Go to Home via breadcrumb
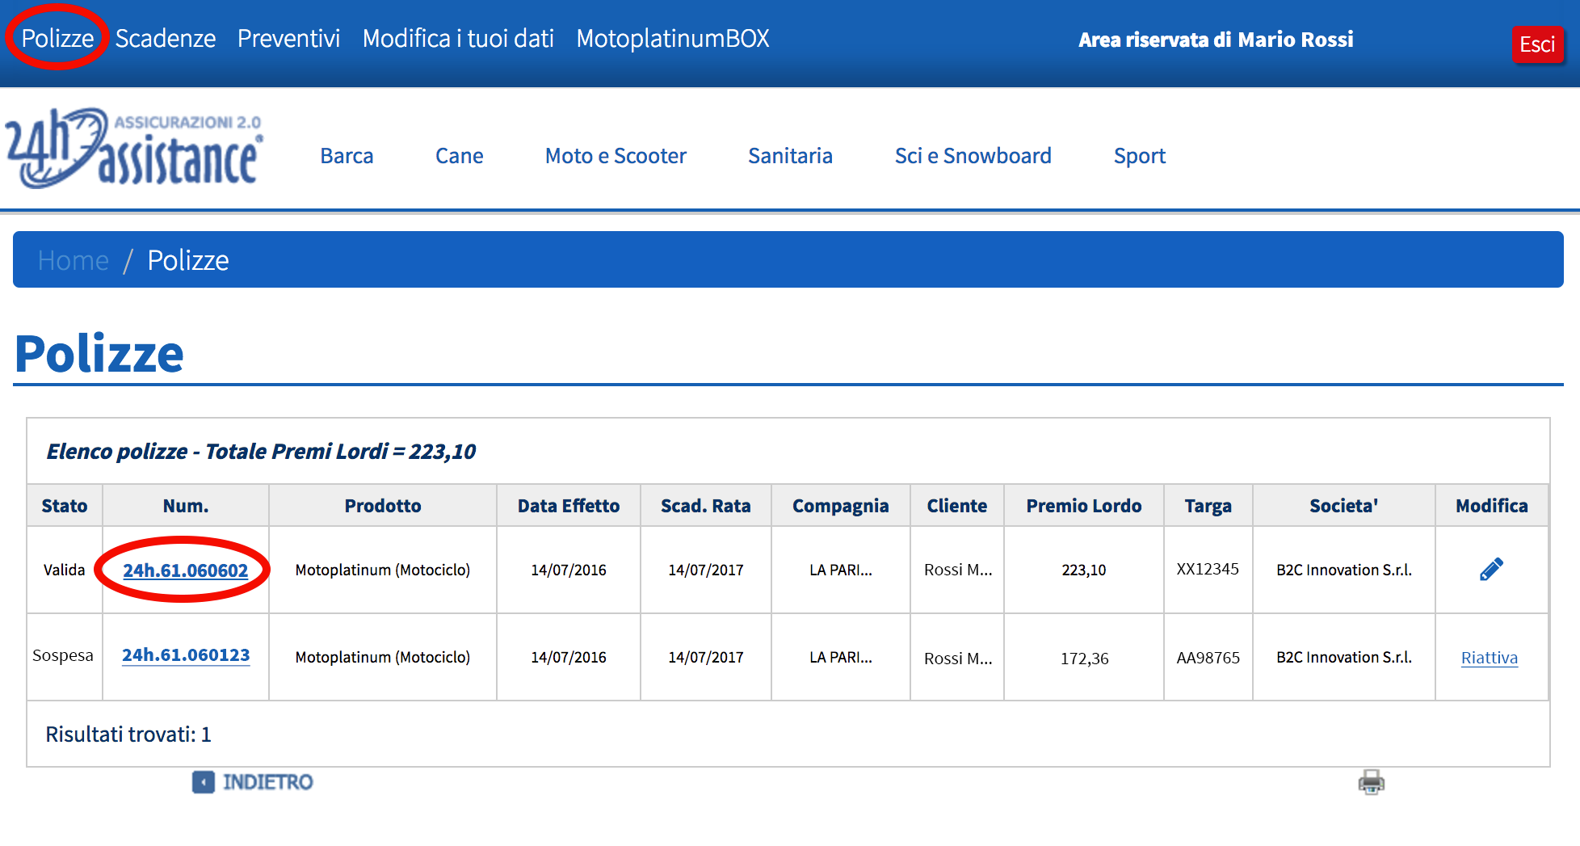Image resolution: width=1580 pixels, height=846 pixels. [x=73, y=260]
